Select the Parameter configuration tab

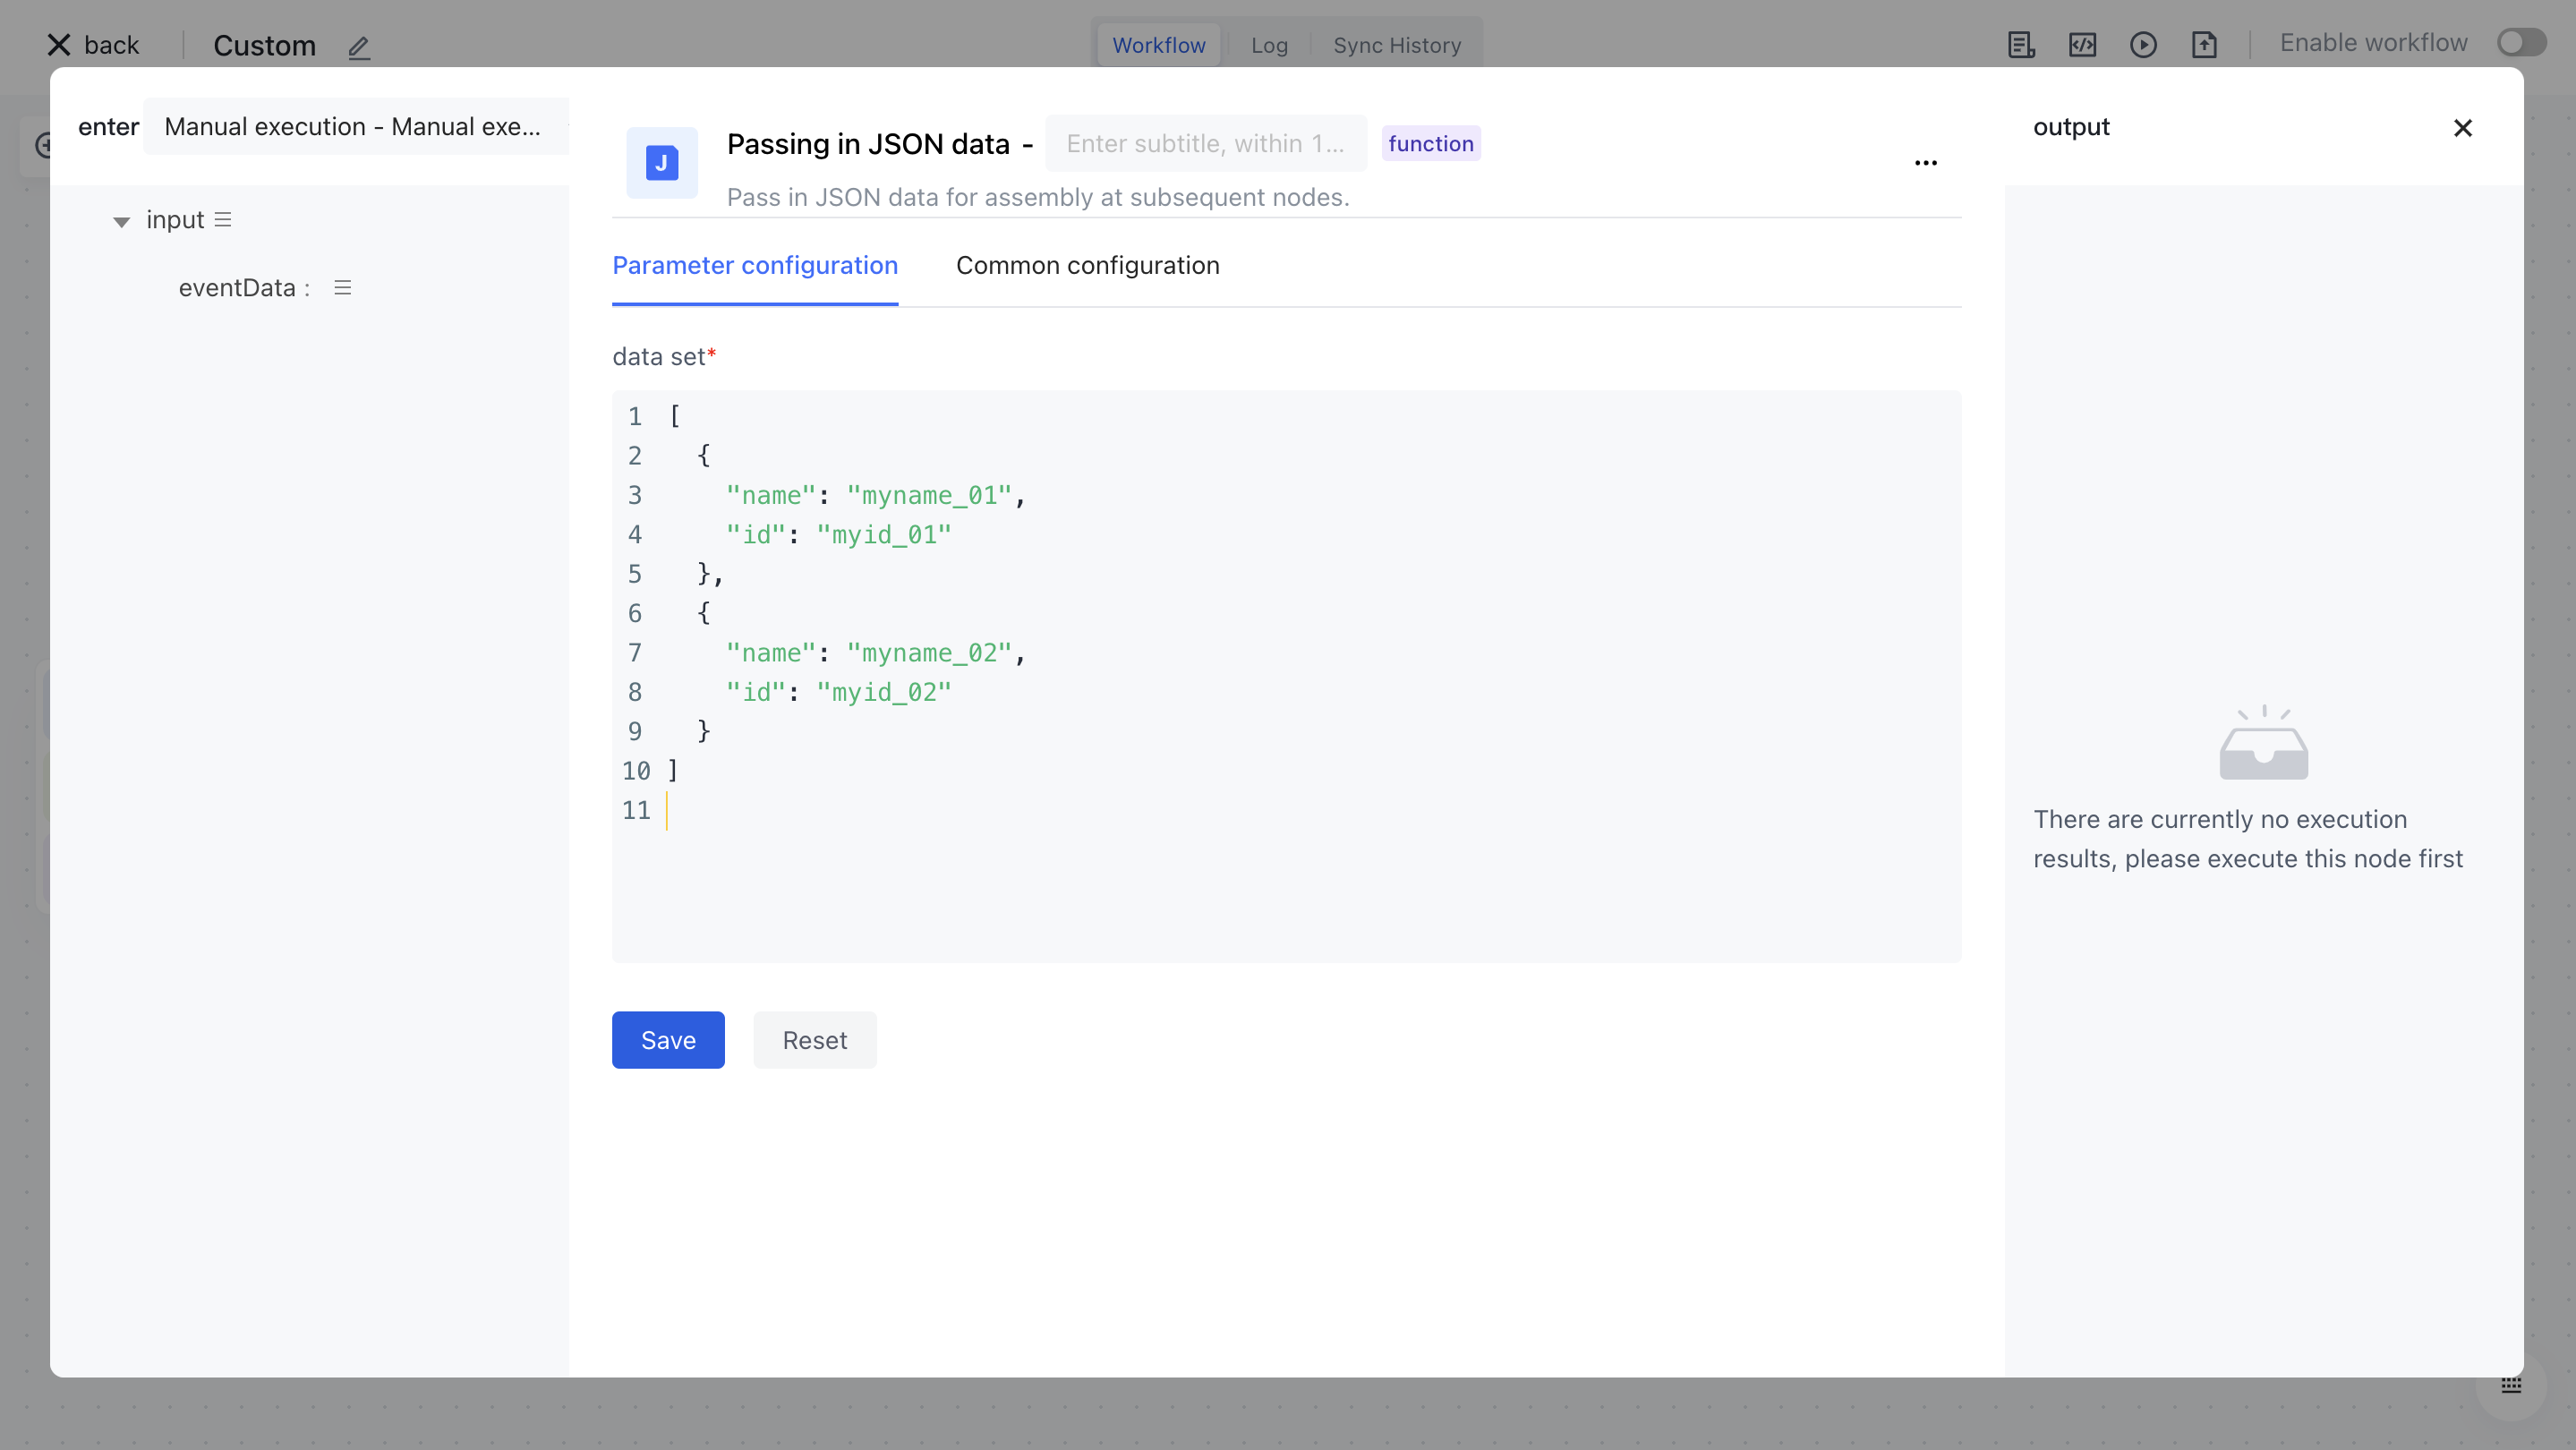coord(754,265)
